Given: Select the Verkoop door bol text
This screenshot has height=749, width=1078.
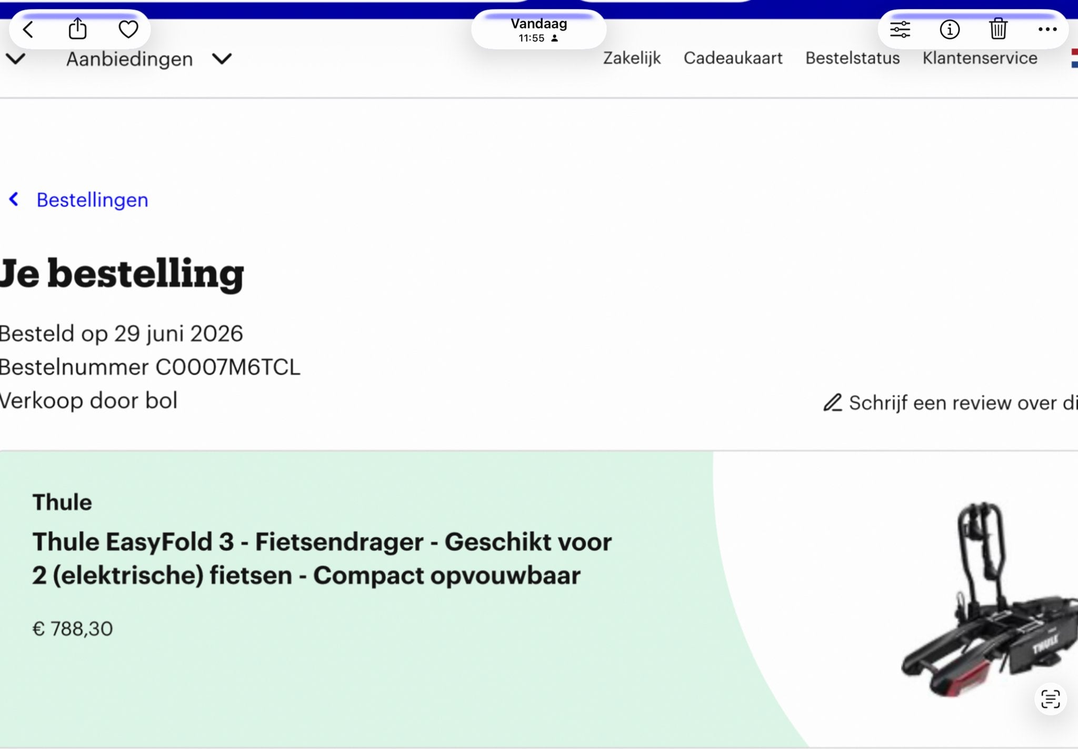Looking at the screenshot, I should (x=88, y=401).
